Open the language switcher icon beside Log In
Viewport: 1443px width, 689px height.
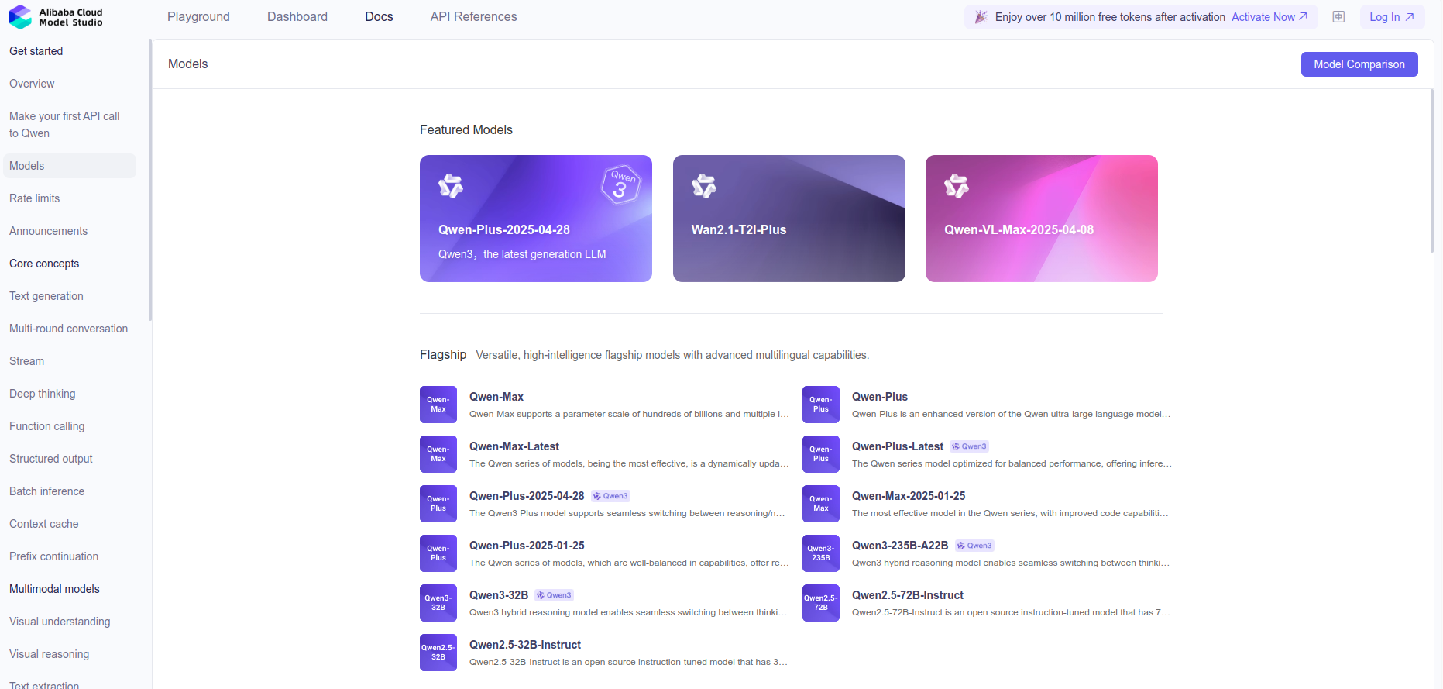pyautogui.click(x=1338, y=17)
